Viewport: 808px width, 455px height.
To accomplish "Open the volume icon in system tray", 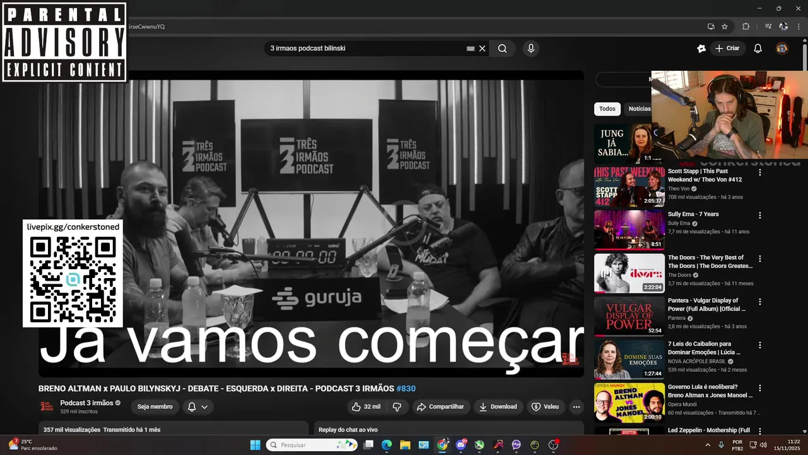I will 763,445.
